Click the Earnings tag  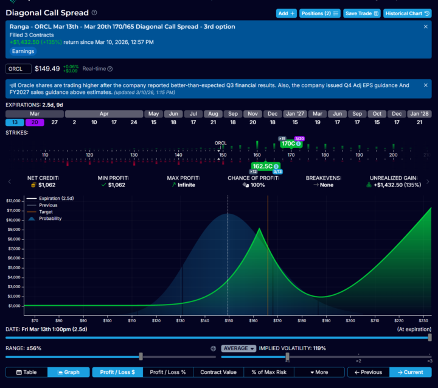point(23,51)
